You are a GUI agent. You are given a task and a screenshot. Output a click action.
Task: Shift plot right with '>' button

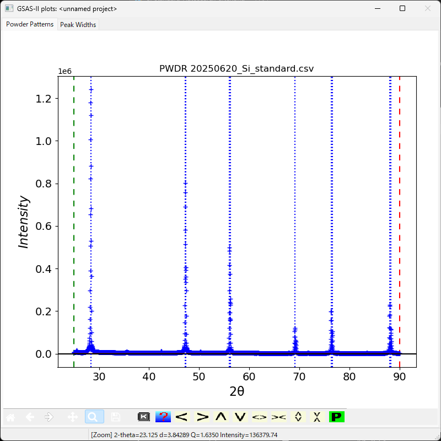click(x=202, y=417)
